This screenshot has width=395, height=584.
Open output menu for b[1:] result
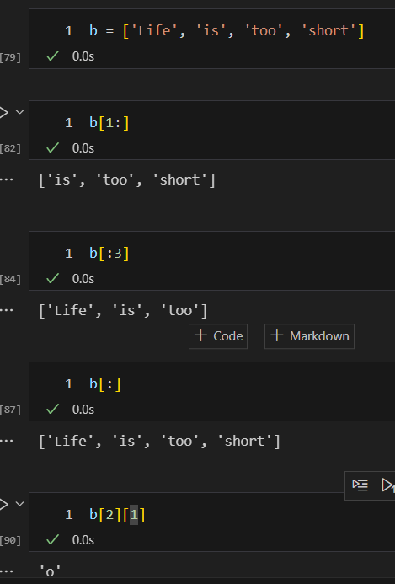click(x=7, y=179)
